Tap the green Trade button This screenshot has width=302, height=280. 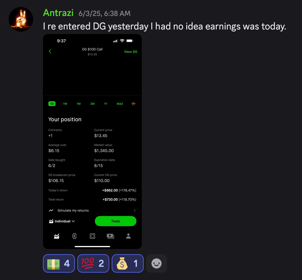coord(116,221)
